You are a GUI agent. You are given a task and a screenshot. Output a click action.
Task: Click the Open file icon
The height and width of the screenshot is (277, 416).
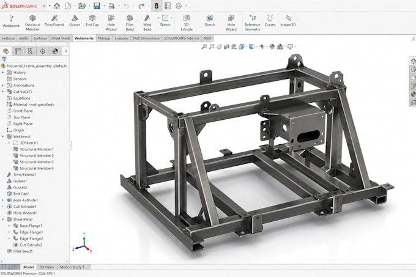tap(82, 6)
